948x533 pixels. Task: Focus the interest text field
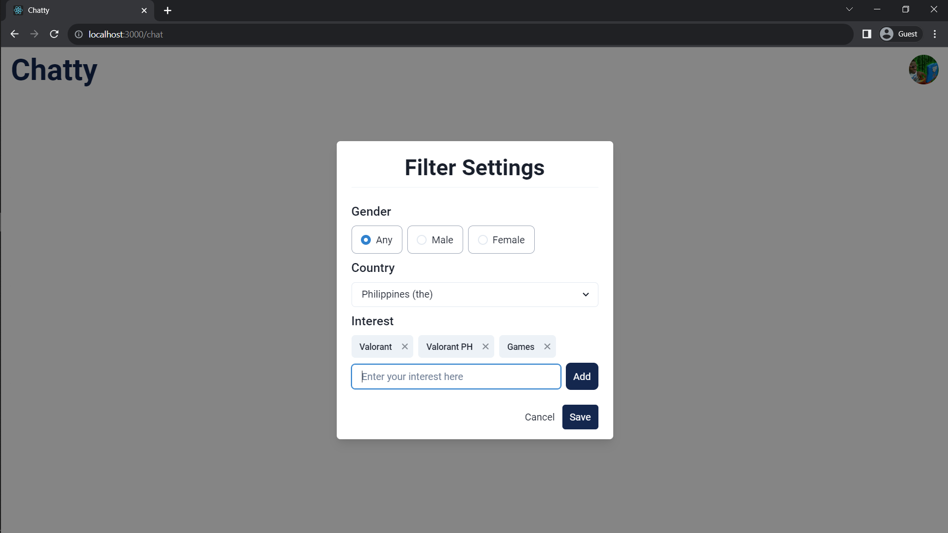[456, 377]
